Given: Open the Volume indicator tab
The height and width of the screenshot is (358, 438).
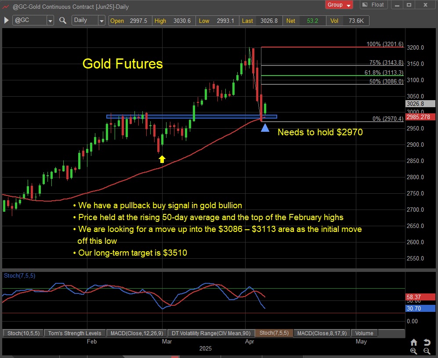Looking at the screenshot, I should tap(364, 333).
